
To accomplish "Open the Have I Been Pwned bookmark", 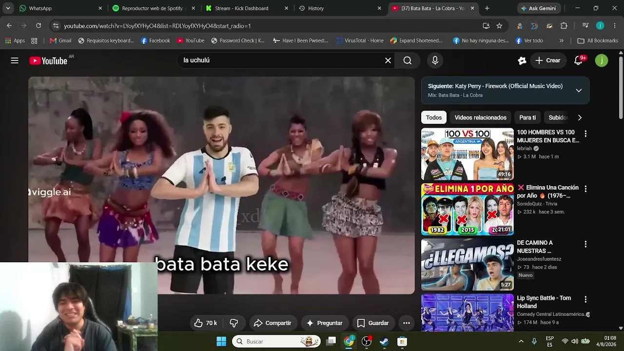I will [301, 40].
